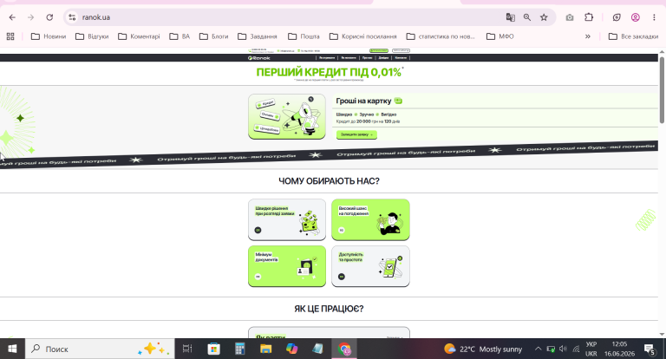Go forward to the next page

pyautogui.click(x=30, y=17)
